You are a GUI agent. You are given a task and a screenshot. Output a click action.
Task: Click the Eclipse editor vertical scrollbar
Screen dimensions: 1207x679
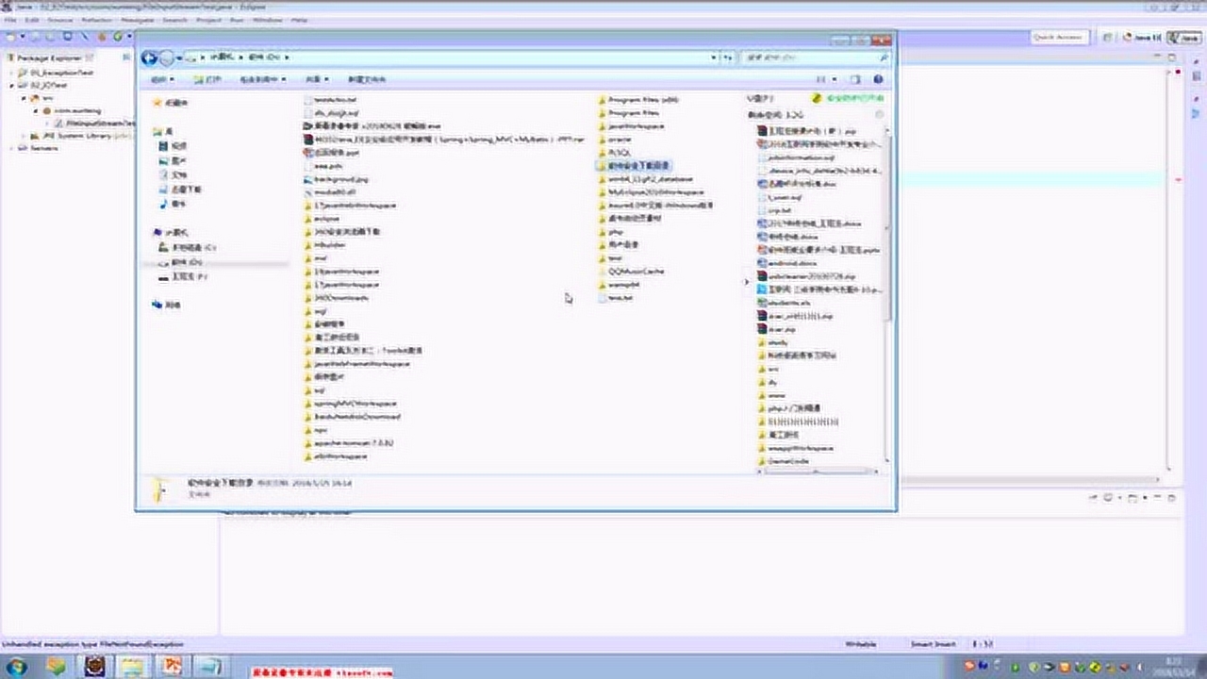(1169, 269)
